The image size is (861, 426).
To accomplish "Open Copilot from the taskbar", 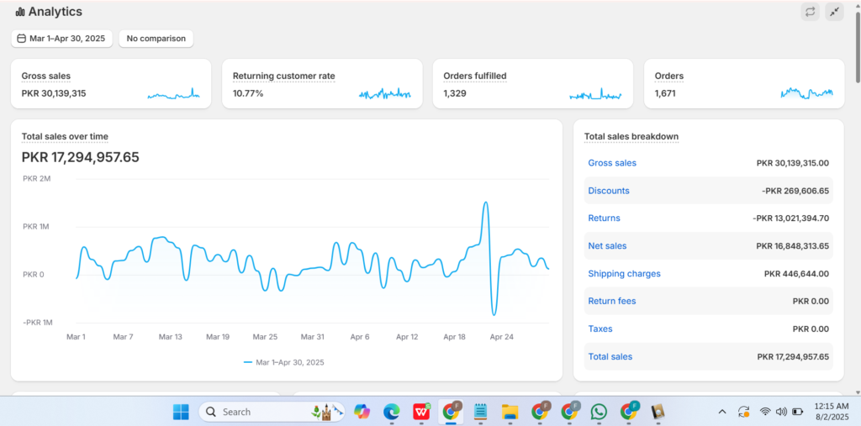I will [362, 412].
